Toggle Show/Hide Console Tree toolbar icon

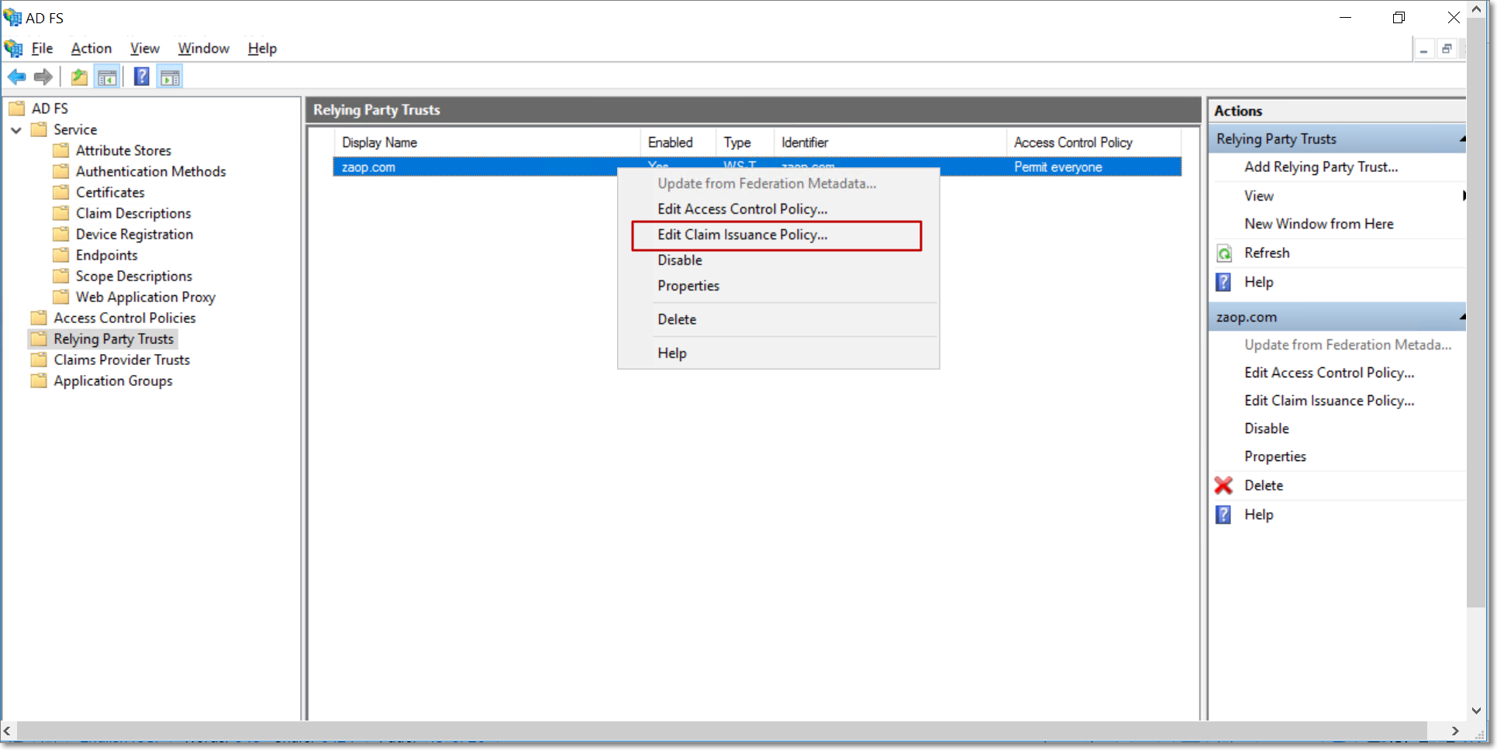107,77
